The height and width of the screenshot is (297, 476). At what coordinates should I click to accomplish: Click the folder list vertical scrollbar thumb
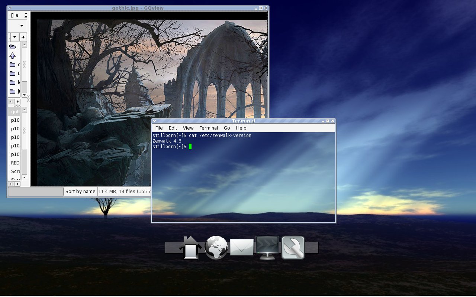[24, 64]
